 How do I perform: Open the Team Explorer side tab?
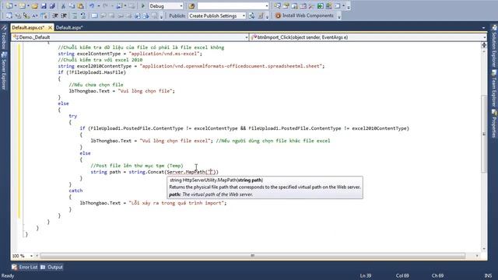click(x=494, y=88)
